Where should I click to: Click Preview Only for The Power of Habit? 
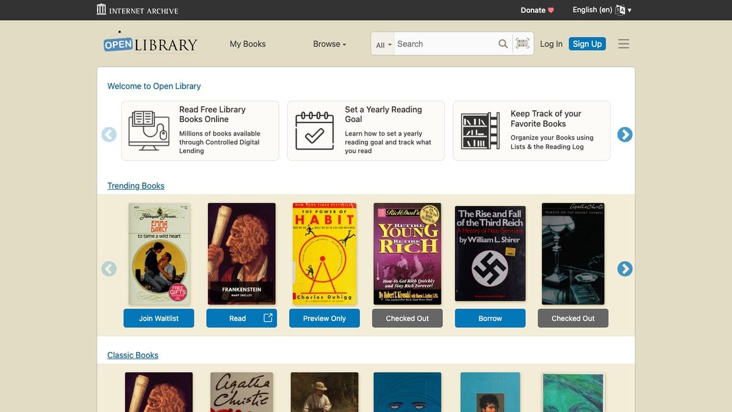coord(325,318)
